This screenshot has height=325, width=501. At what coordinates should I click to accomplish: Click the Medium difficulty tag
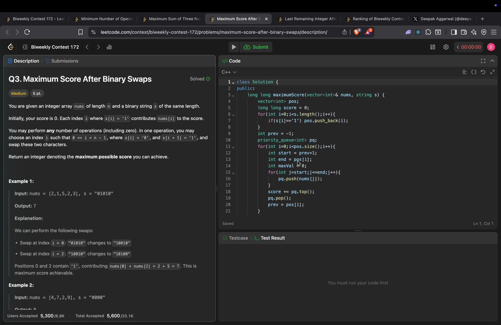[x=18, y=93]
